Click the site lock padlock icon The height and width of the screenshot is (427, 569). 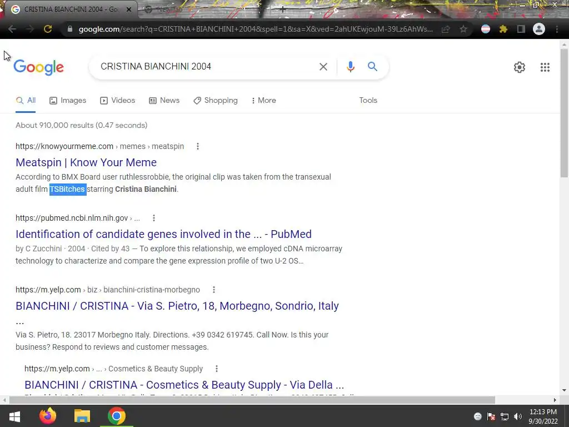point(70,29)
